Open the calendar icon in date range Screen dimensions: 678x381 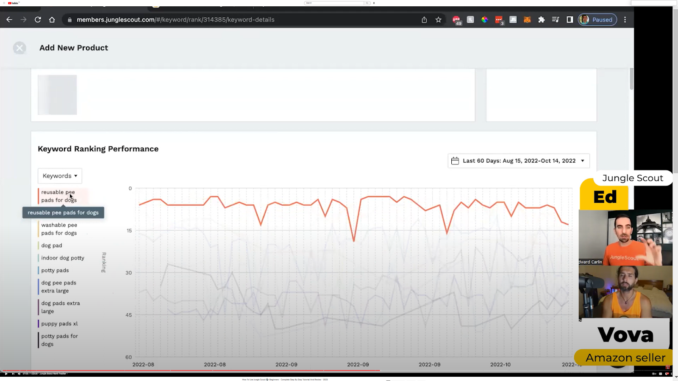tap(455, 161)
